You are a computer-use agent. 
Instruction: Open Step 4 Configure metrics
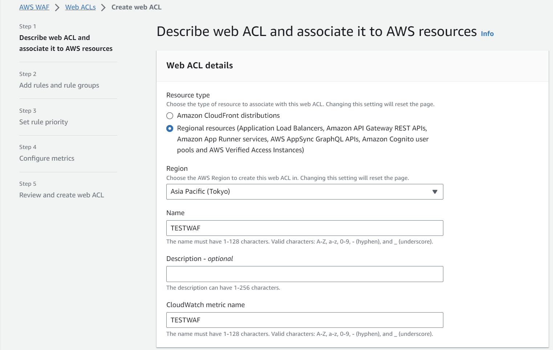coord(47,158)
